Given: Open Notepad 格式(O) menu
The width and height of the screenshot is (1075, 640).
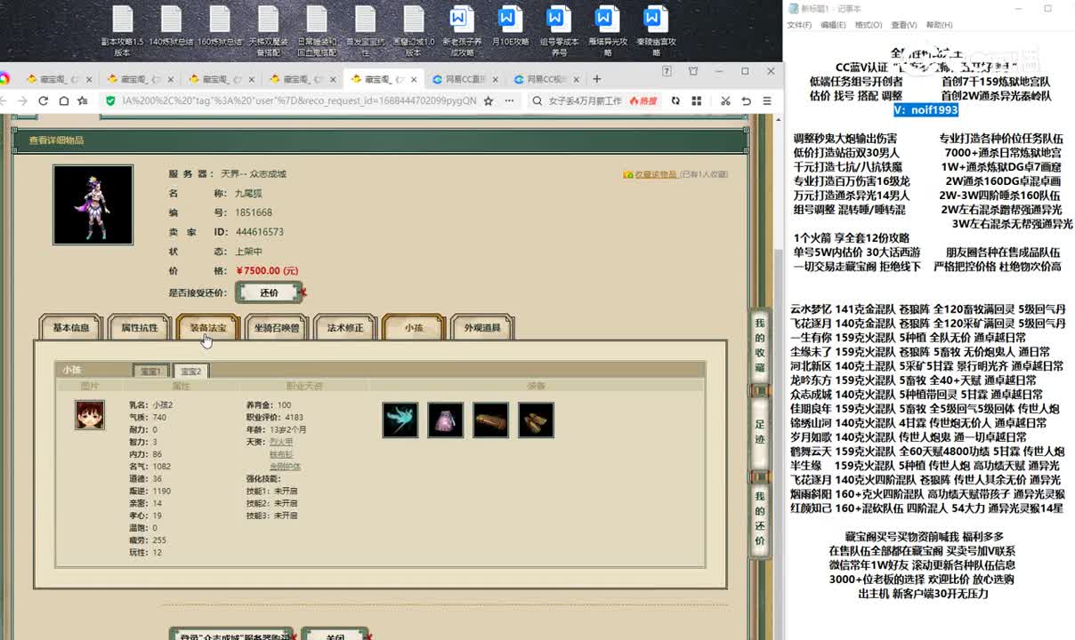Looking at the screenshot, I should [868, 25].
